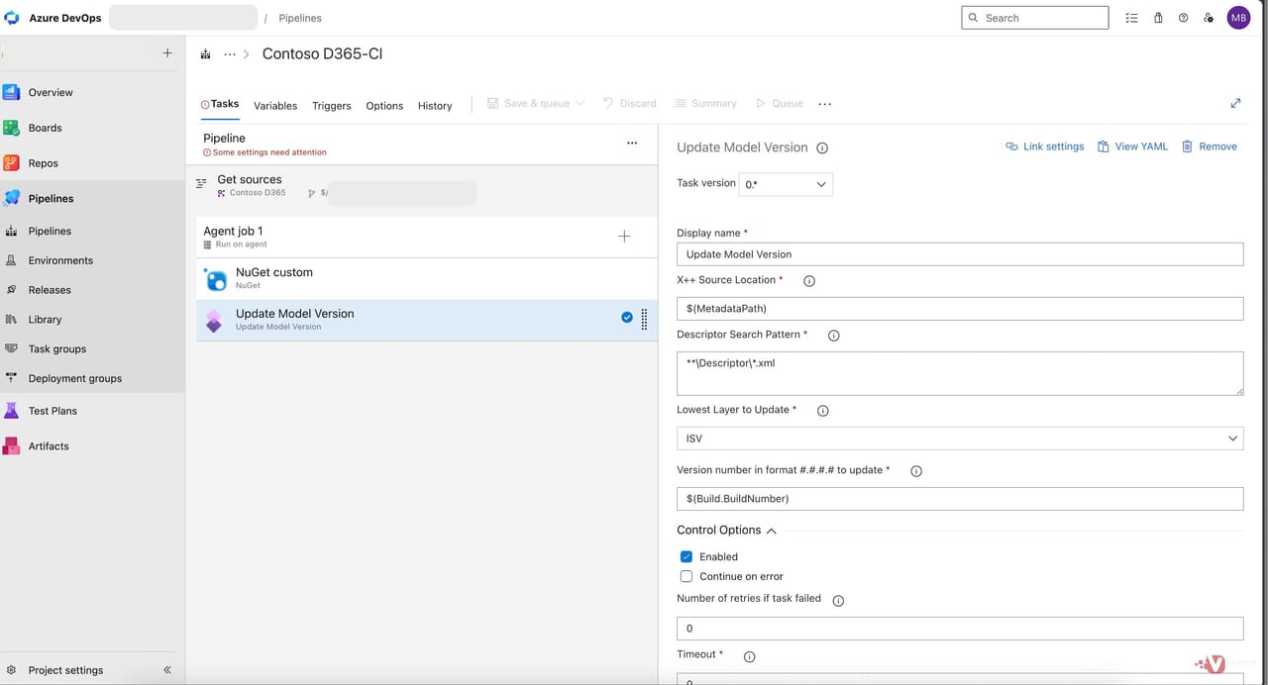The height and width of the screenshot is (685, 1268).
Task: Open the Pipeline more options ellipsis
Action: pos(632,144)
